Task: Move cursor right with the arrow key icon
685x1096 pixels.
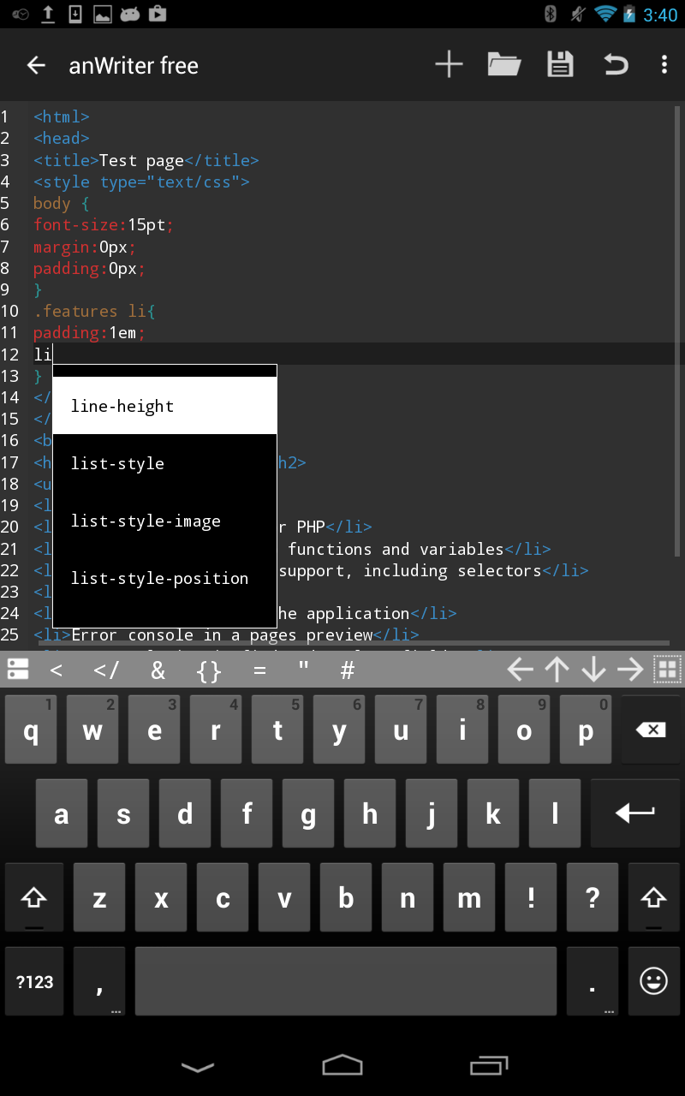Action: pyautogui.click(x=630, y=670)
